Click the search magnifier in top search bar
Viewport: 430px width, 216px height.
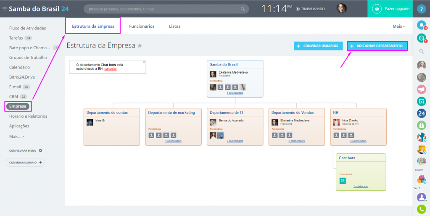243,9
